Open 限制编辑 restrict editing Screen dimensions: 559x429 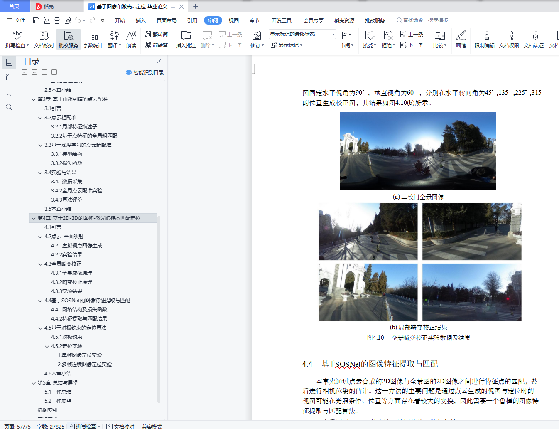pyautogui.click(x=485, y=39)
